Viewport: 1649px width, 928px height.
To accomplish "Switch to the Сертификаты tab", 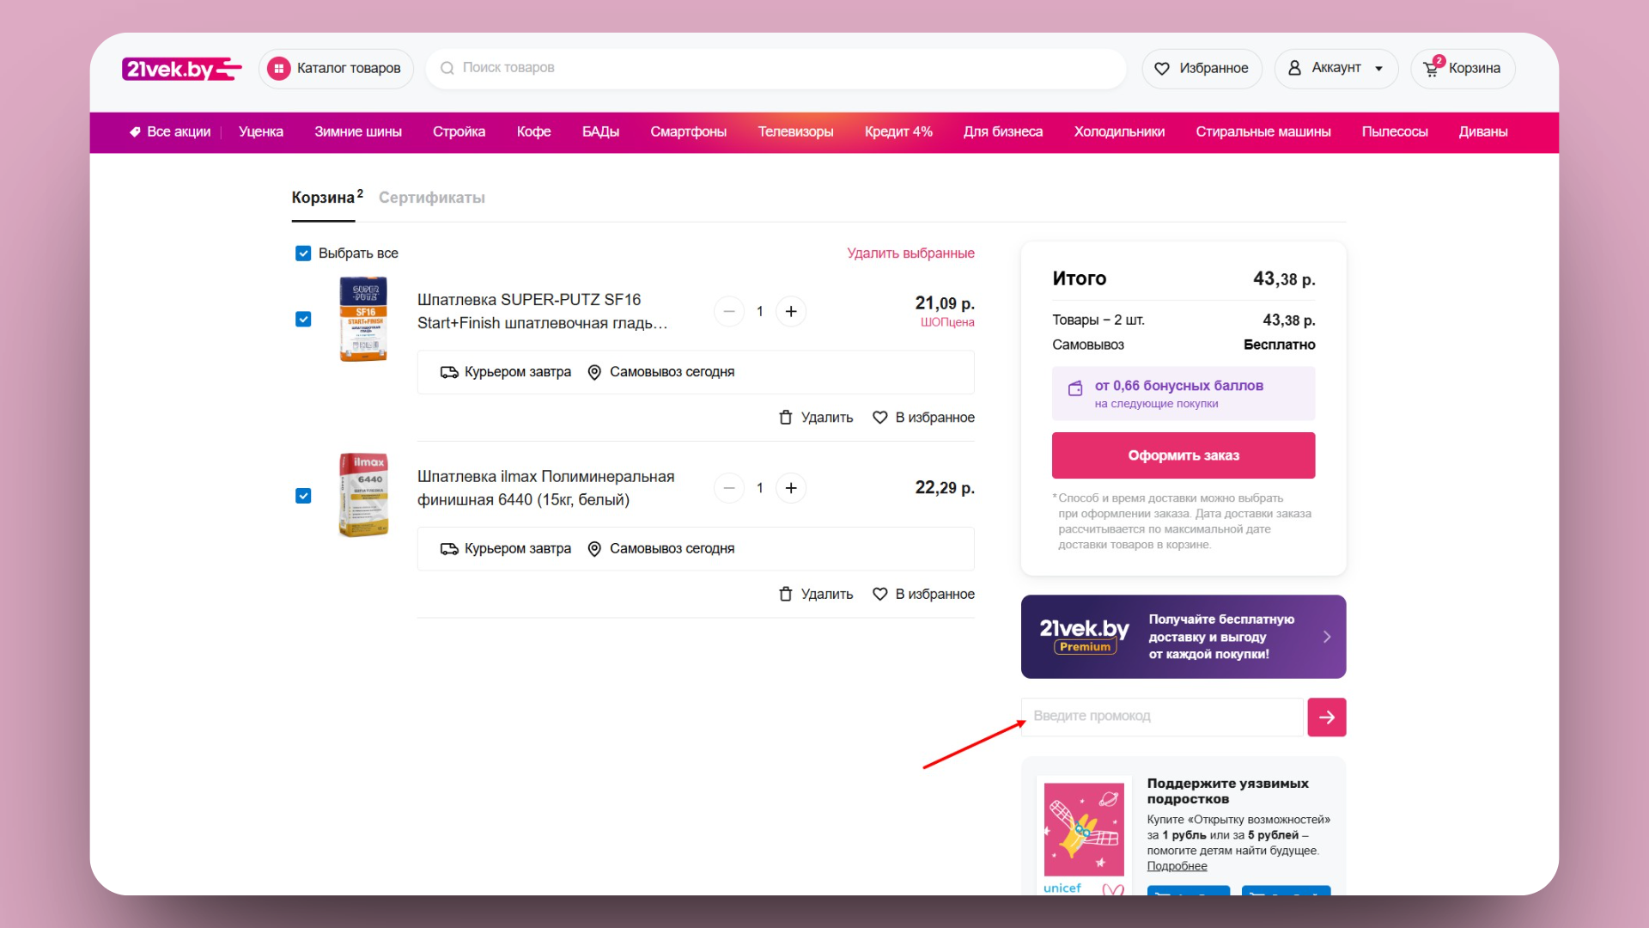I will [431, 198].
